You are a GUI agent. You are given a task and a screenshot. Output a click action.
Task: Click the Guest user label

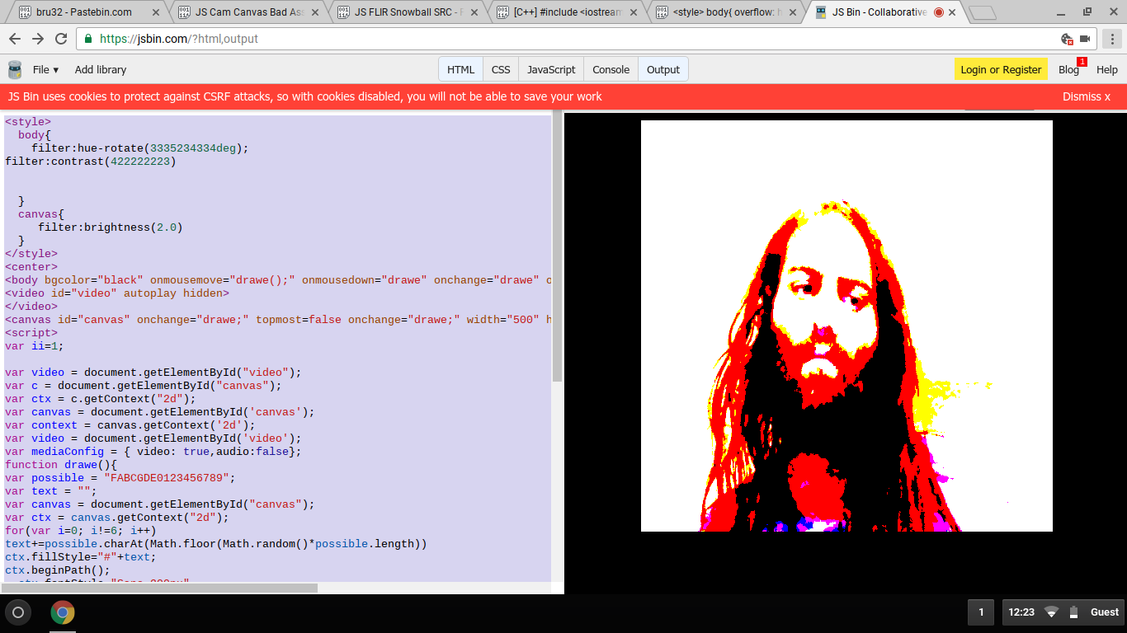[x=1105, y=612]
